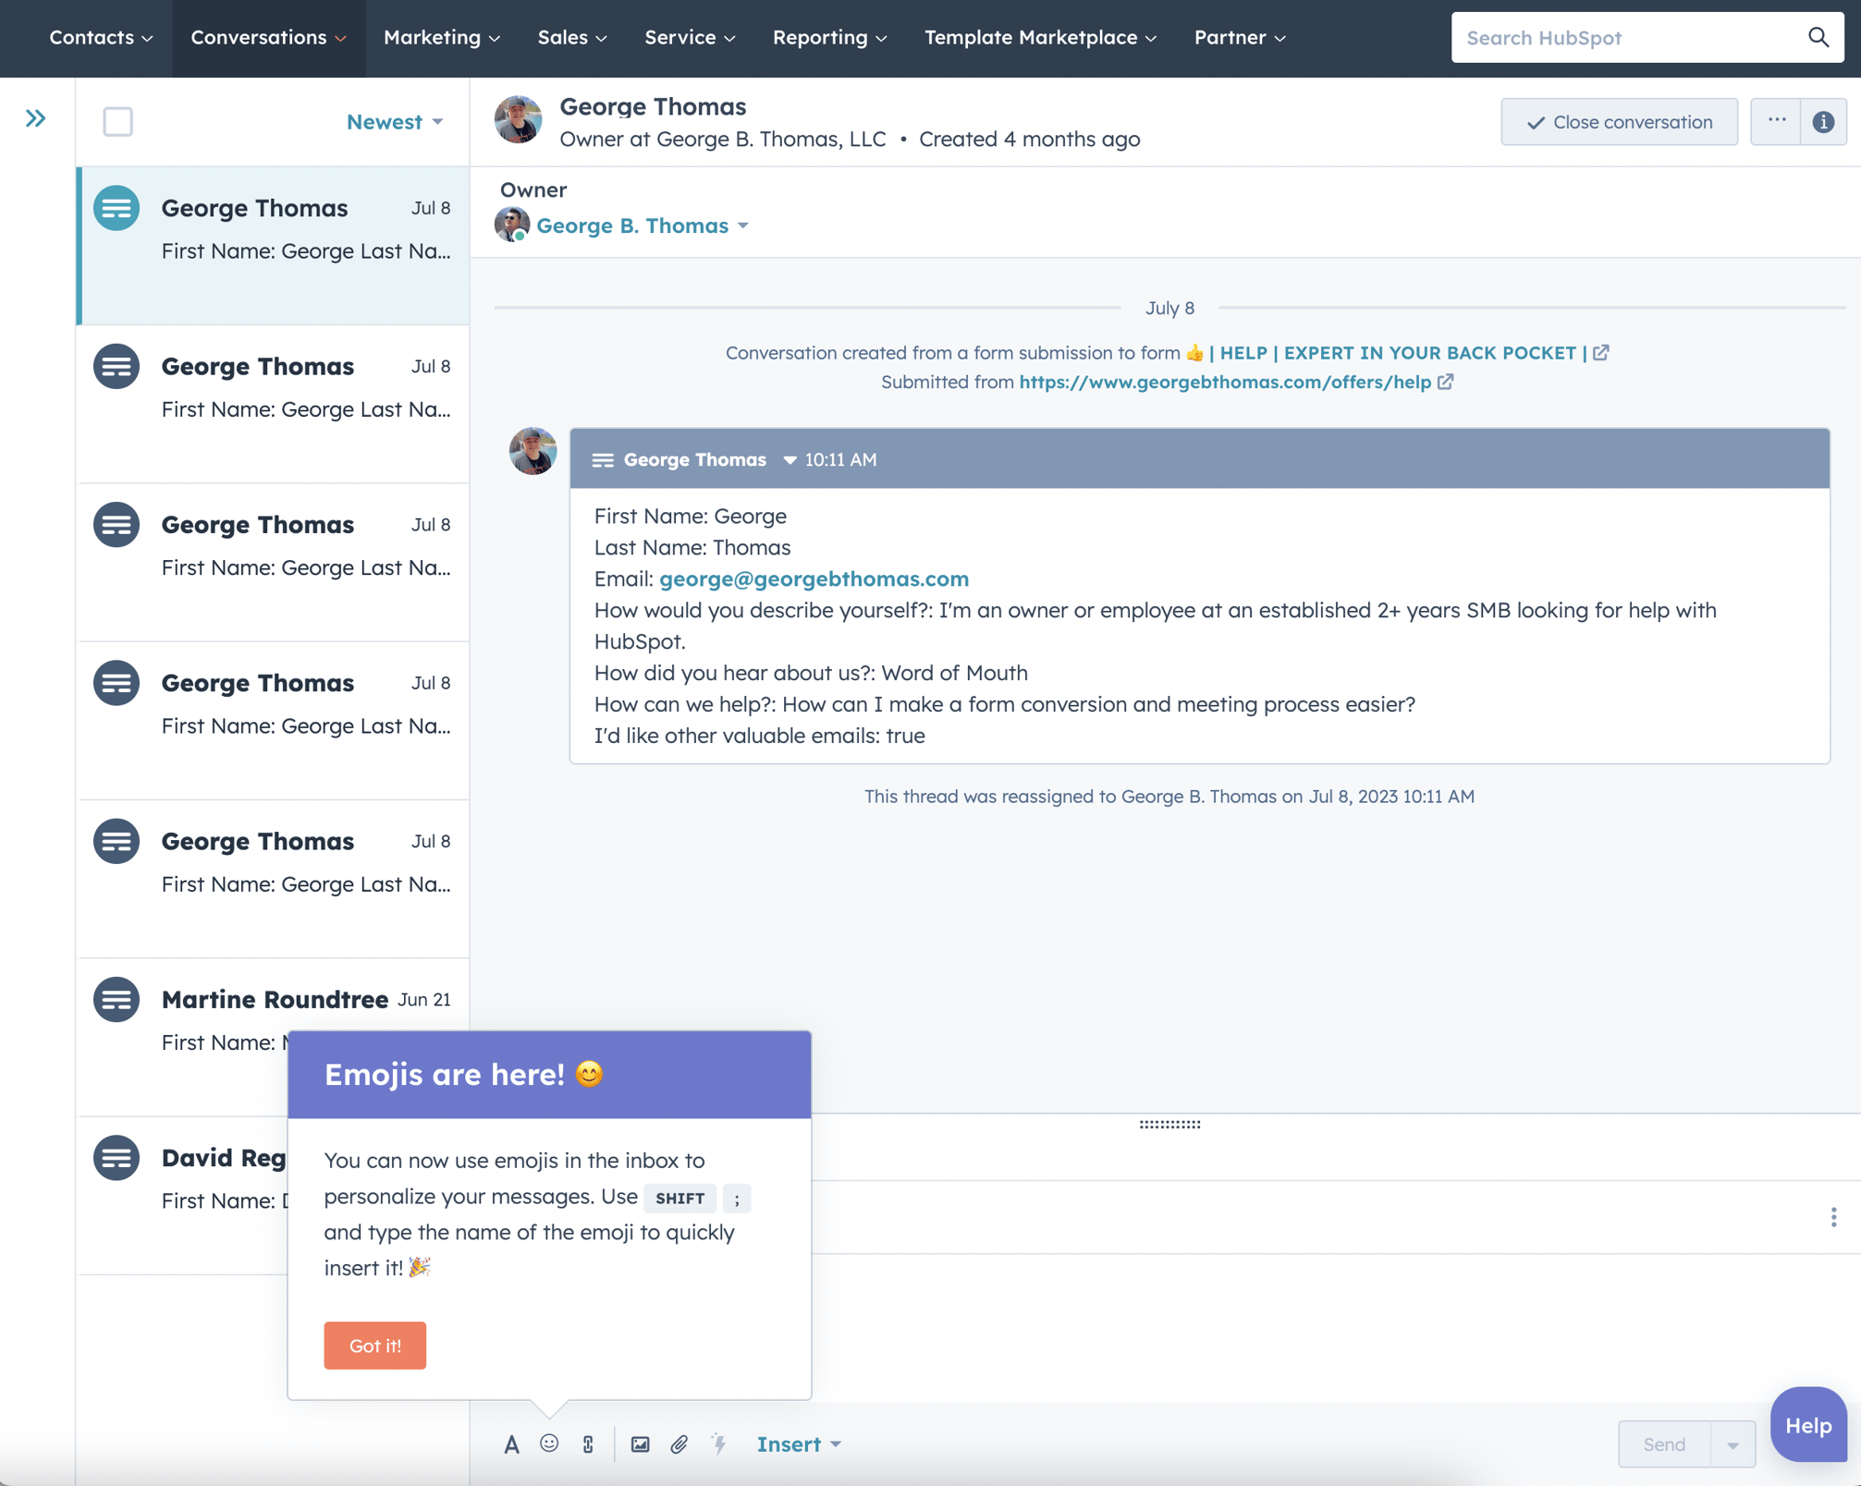Select the text formatting icon in the editor
The height and width of the screenshot is (1486, 1861).
pos(512,1443)
